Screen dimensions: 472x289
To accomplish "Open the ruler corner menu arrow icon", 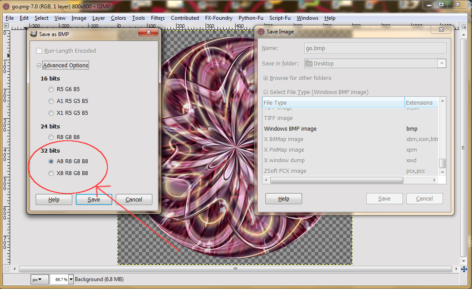I will (6, 26).
